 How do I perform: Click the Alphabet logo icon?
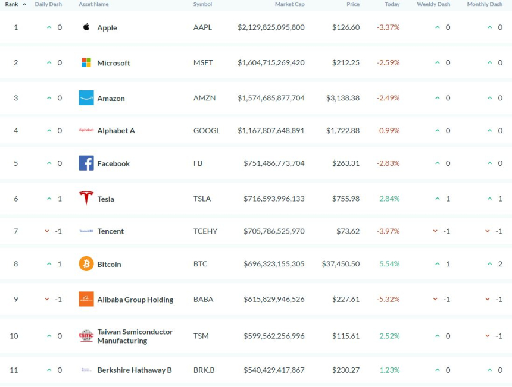(86, 130)
